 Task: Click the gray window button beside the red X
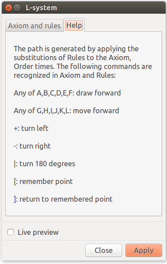(17, 8)
